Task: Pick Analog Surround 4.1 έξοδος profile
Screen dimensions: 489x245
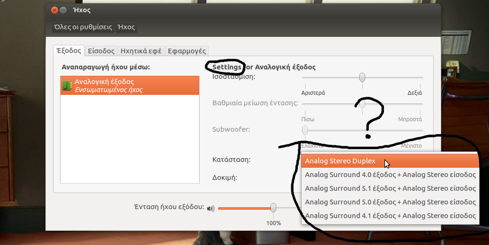Action: tap(390, 216)
